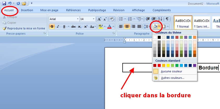Screen dimensions: 220x109
Task: Click the bullets list icon
Action: [x=121, y=19]
